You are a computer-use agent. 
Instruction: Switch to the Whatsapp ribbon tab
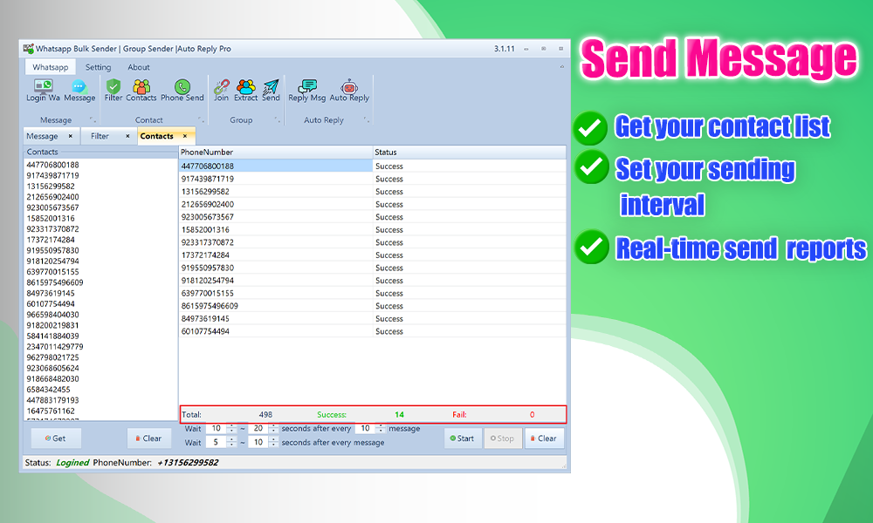pyautogui.click(x=50, y=67)
